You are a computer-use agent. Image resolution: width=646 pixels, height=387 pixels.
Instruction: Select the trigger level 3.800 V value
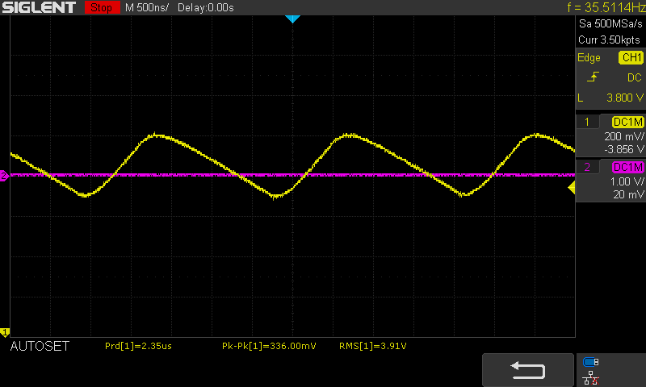coord(624,98)
